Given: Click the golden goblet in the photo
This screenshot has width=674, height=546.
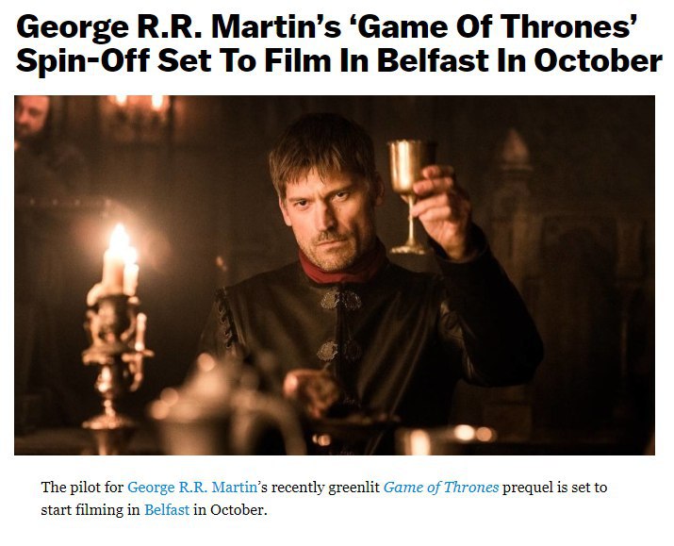Looking at the screenshot, I should [408, 195].
